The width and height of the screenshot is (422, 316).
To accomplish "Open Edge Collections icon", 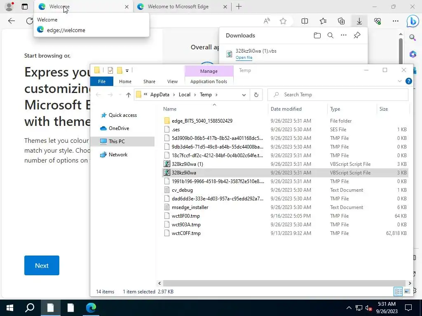I will 341,21.
